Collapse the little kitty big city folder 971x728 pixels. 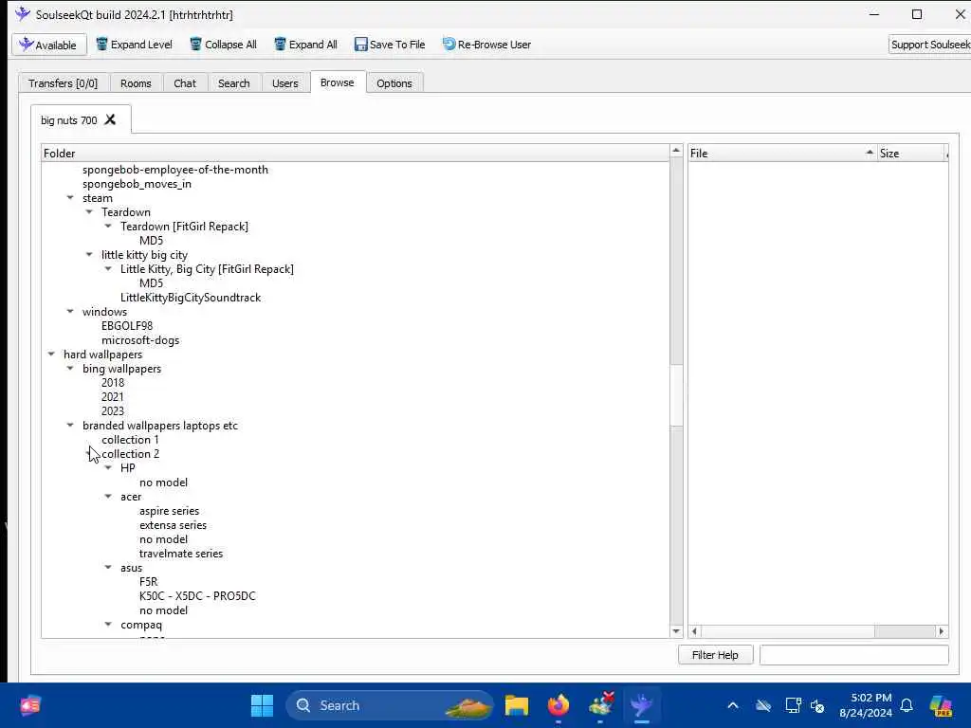point(89,254)
